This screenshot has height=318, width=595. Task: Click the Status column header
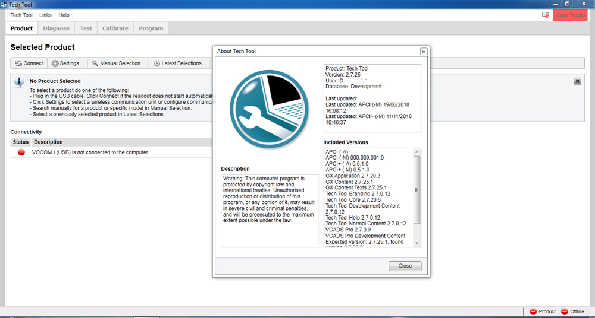coord(20,142)
